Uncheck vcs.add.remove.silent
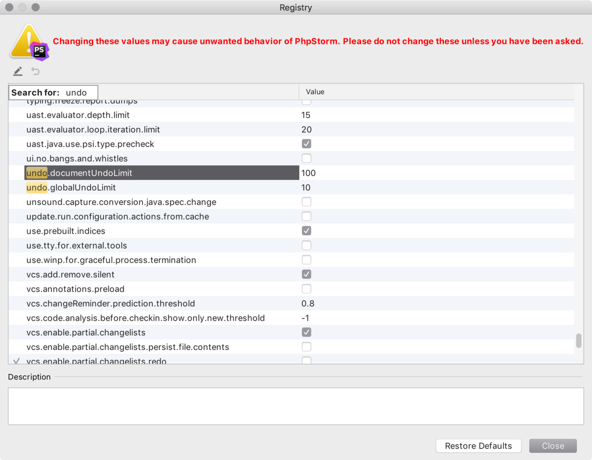The image size is (592, 460). coord(306,274)
